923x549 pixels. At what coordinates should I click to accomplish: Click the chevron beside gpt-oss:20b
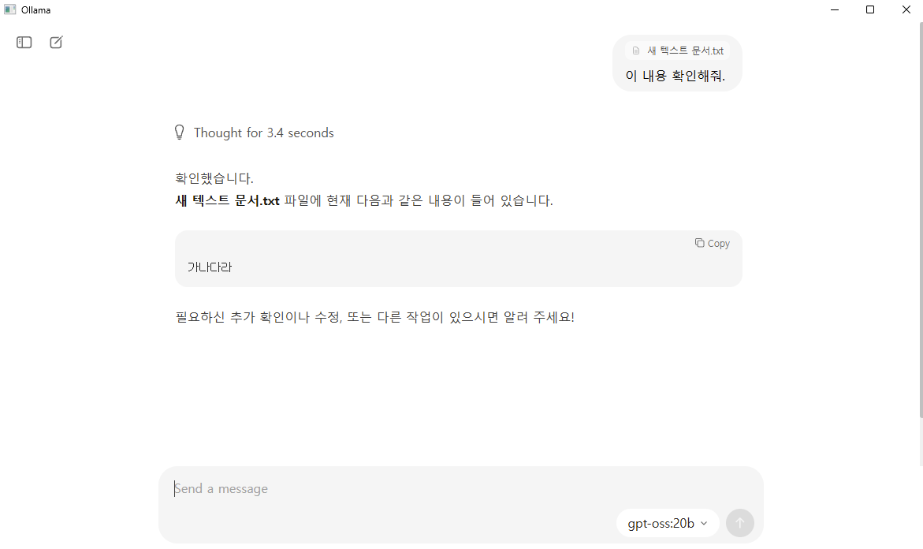pyautogui.click(x=704, y=523)
